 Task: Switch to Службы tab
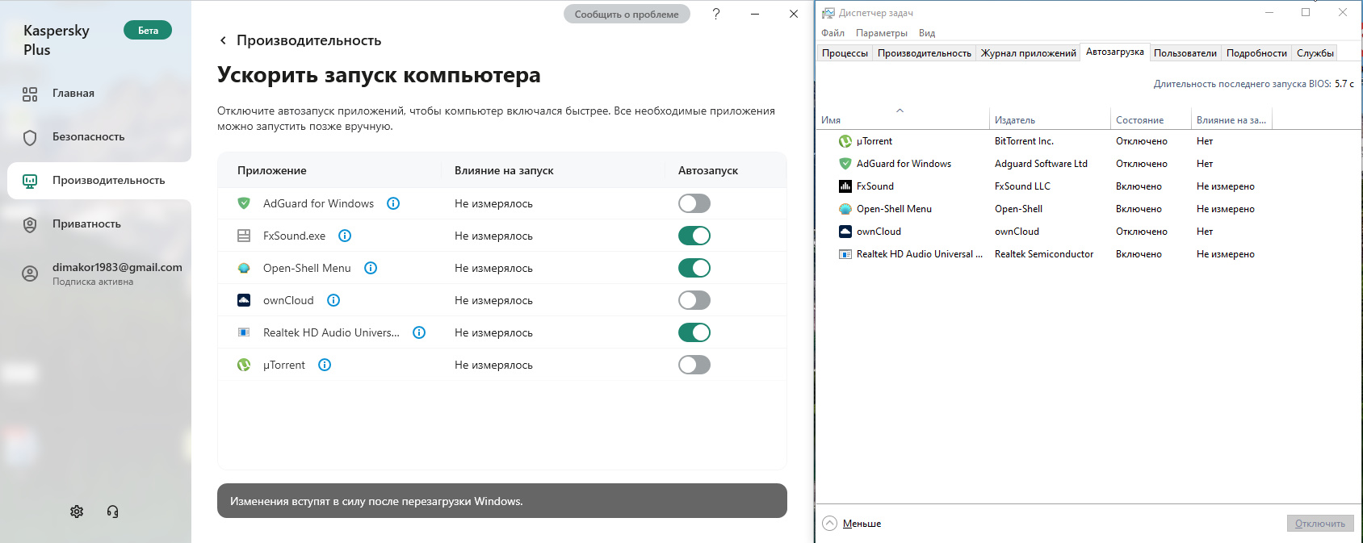(x=1315, y=53)
